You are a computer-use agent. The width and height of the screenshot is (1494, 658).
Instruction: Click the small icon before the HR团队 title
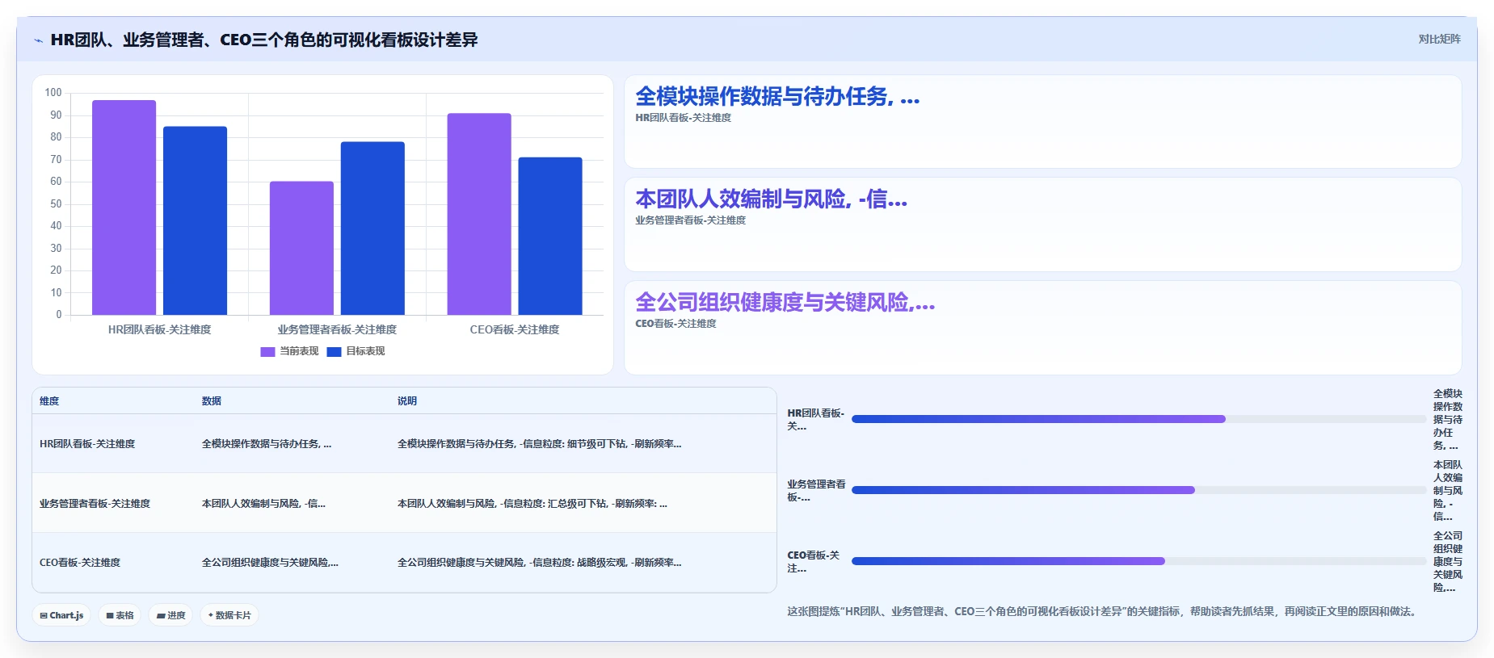38,40
